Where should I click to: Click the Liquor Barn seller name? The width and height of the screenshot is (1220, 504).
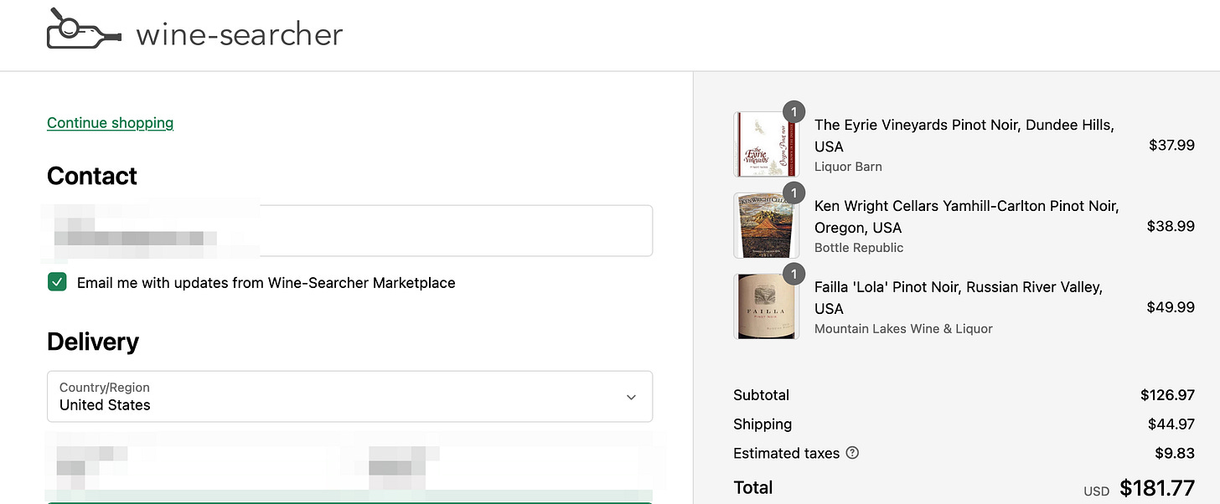pos(848,167)
